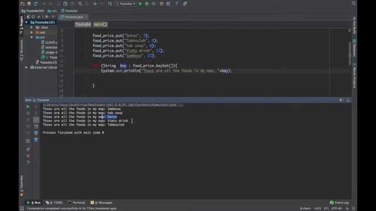Toggle the Structure tool window side tab
The height and width of the screenshot is (211, 376).
click(21, 50)
